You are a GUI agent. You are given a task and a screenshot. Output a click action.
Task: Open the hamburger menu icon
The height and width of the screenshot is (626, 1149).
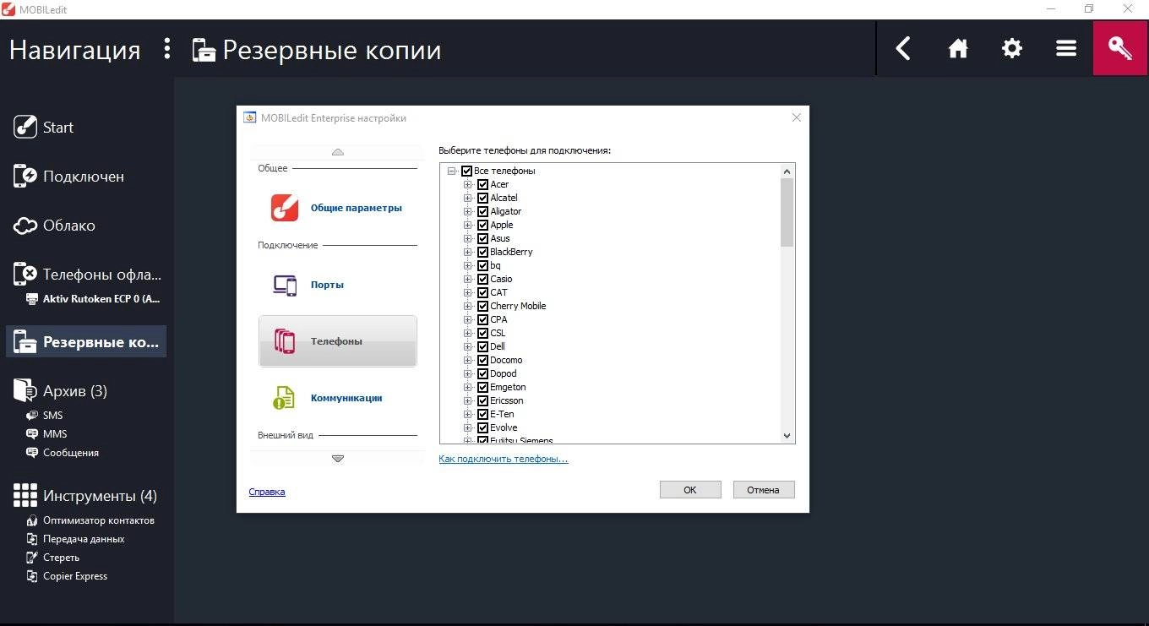(x=1065, y=48)
